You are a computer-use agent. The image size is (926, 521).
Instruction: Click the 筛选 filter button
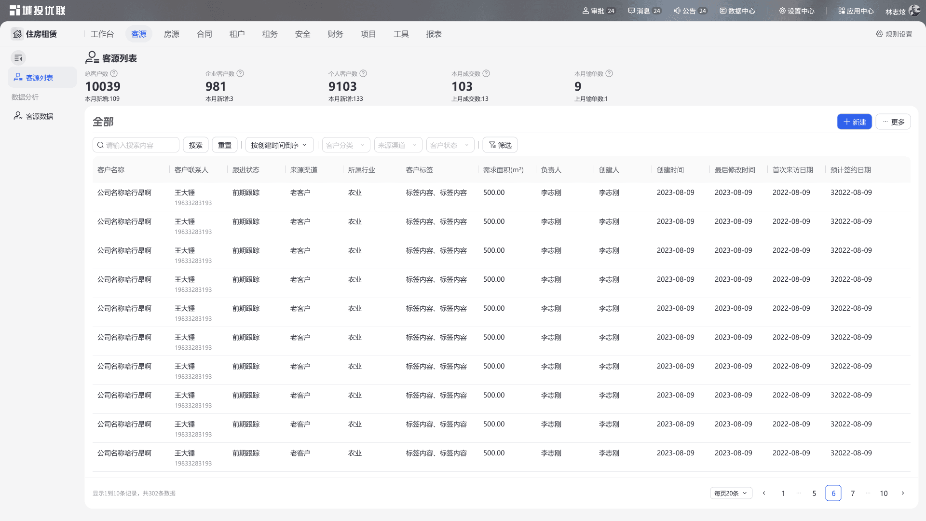(x=500, y=145)
